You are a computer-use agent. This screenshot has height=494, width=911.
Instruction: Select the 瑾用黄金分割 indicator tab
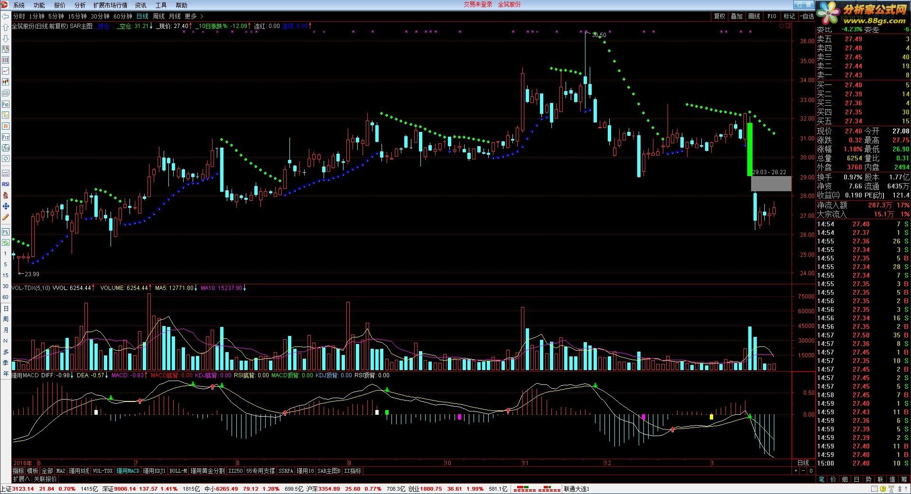(208, 471)
